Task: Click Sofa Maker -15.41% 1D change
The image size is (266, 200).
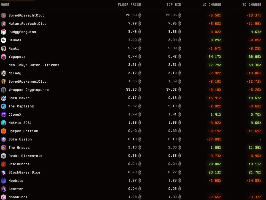Action: coord(214,98)
